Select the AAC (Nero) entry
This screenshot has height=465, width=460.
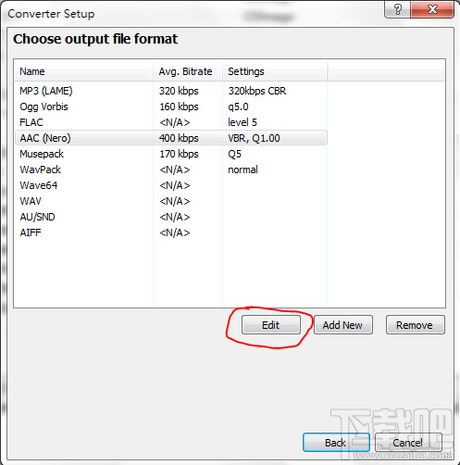pyautogui.click(x=171, y=138)
